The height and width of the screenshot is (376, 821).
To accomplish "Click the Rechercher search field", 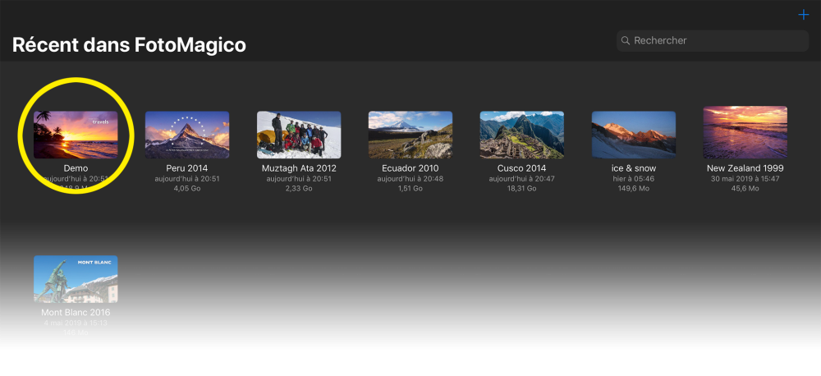I will [712, 40].
